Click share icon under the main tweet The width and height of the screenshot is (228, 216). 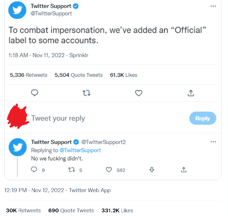pos(191,93)
